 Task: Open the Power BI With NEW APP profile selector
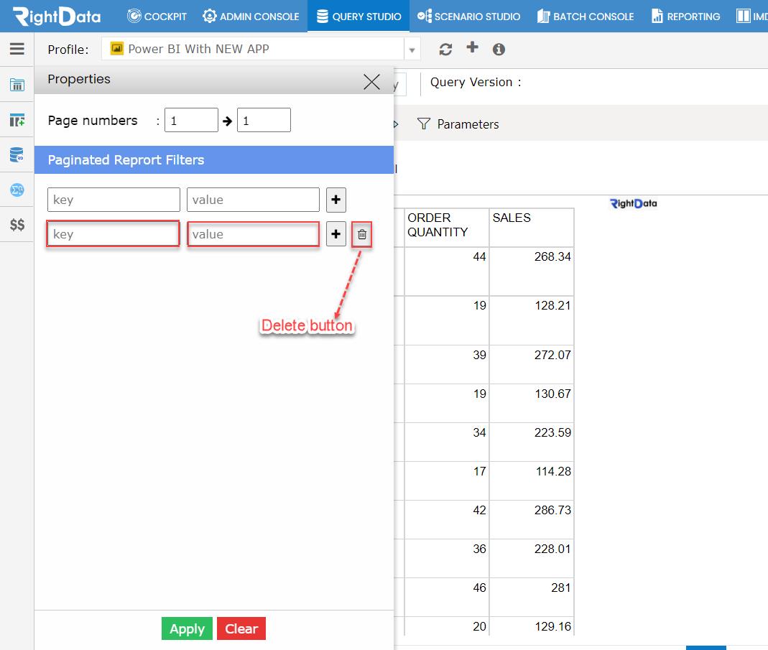tap(251, 49)
